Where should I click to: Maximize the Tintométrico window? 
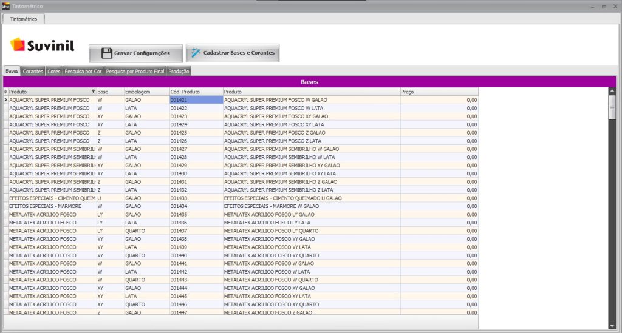(604, 5)
